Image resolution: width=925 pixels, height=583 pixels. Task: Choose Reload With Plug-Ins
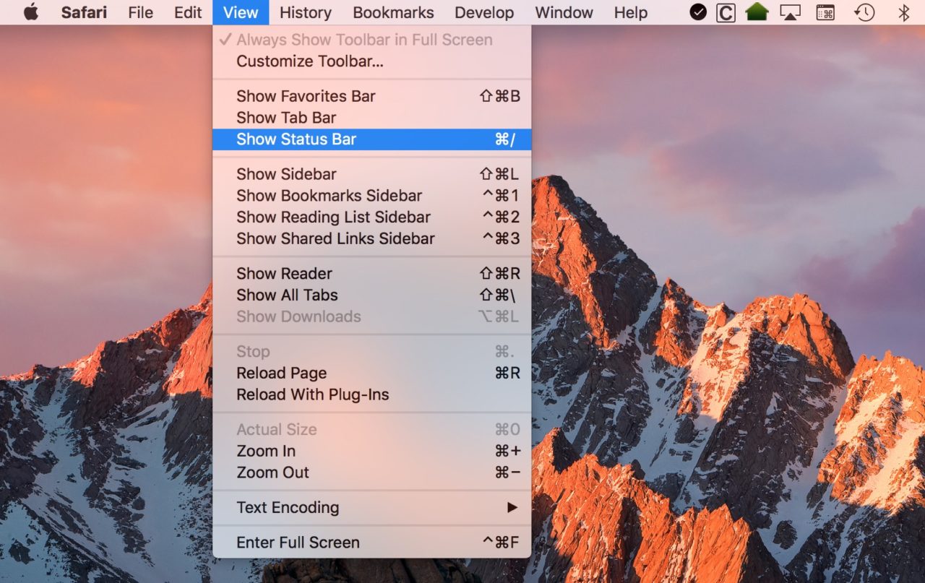pyautogui.click(x=371, y=395)
